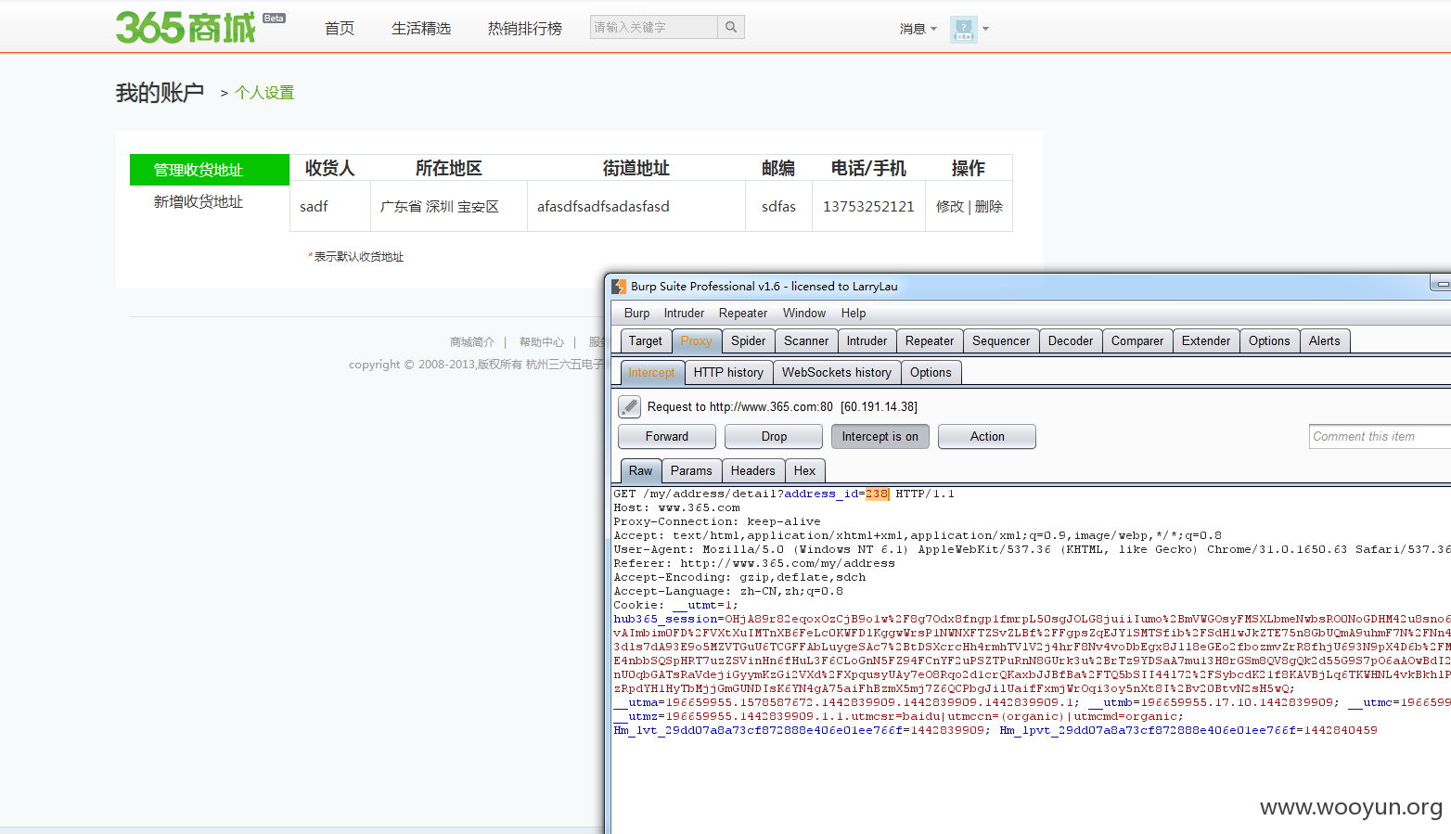1451x834 pixels.
Task: Switch to the Sequencer tab
Action: point(1001,341)
